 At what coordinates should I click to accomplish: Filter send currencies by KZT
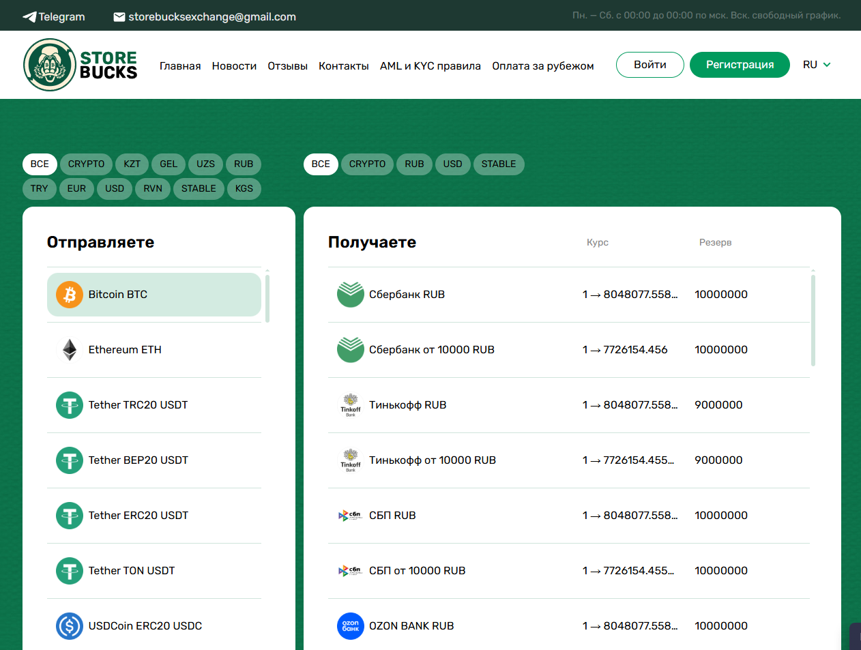coord(132,164)
